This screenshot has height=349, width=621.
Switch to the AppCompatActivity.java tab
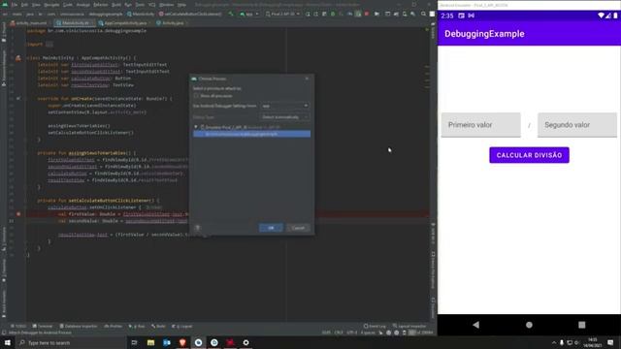point(125,23)
